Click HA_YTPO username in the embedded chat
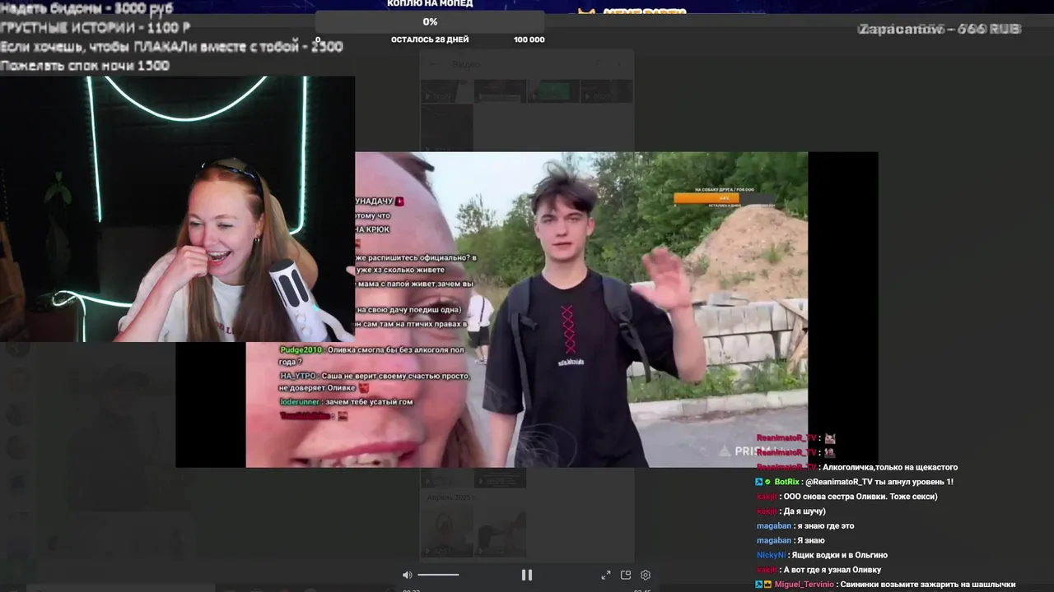1054x592 pixels. click(298, 376)
